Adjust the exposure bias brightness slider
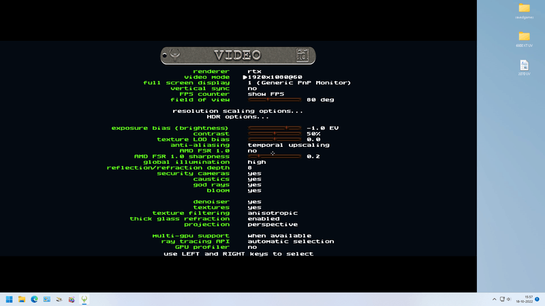 coord(275,128)
